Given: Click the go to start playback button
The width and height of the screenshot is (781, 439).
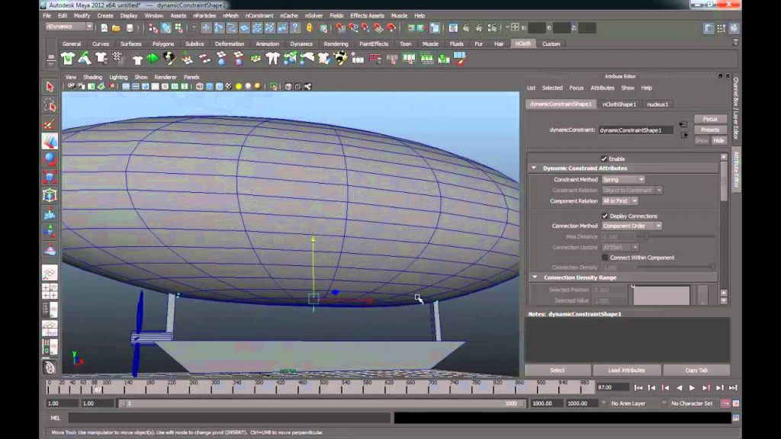Looking at the screenshot, I should (x=638, y=388).
